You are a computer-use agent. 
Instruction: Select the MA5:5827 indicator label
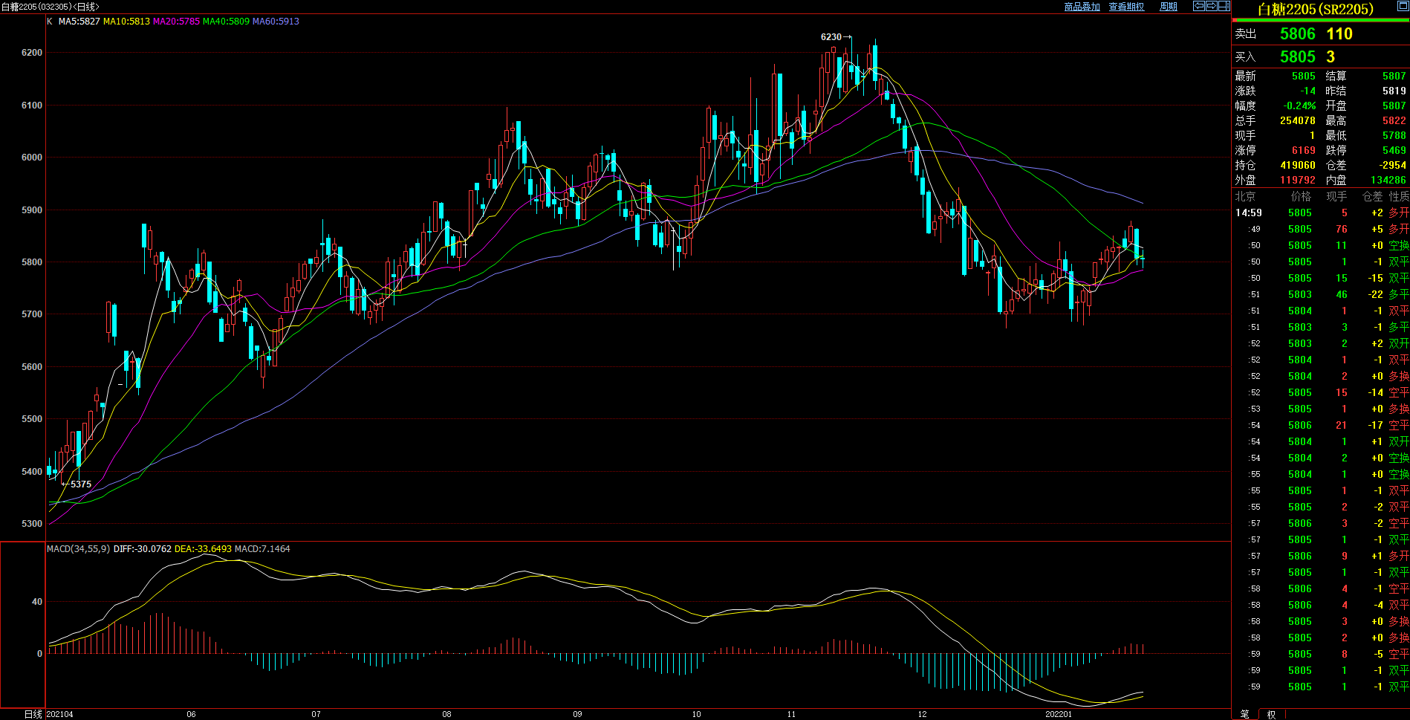pyautogui.click(x=79, y=22)
